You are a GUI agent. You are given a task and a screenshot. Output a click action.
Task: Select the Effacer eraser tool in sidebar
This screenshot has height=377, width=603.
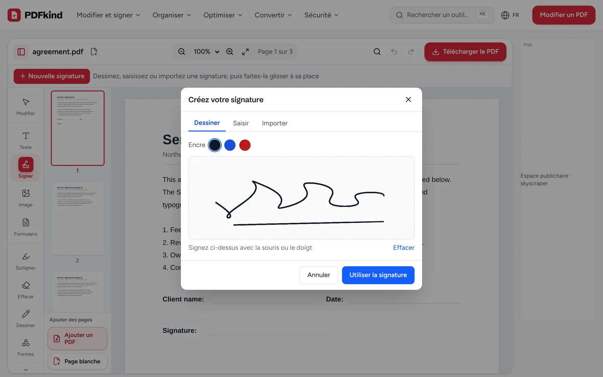[26, 290]
